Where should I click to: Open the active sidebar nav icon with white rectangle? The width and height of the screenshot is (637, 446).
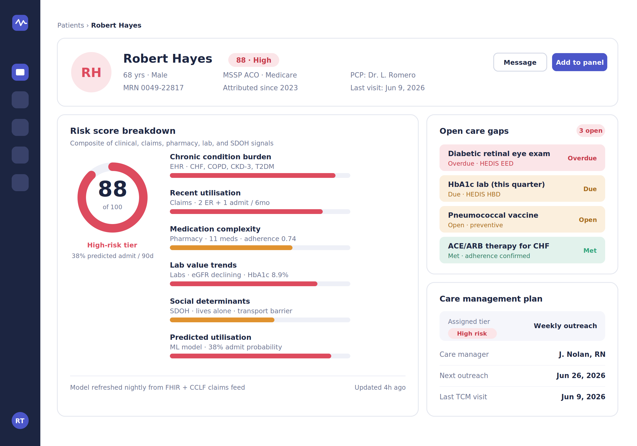click(x=20, y=72)
